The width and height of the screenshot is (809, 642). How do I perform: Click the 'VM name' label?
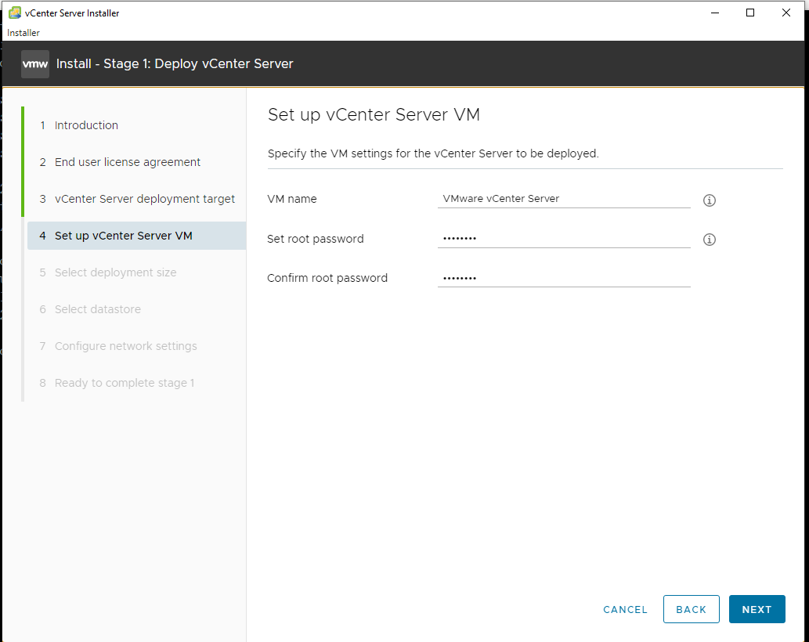(292, 199)
